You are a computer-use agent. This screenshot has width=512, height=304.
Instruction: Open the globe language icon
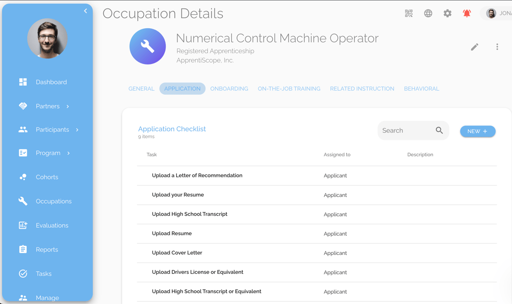428,13
